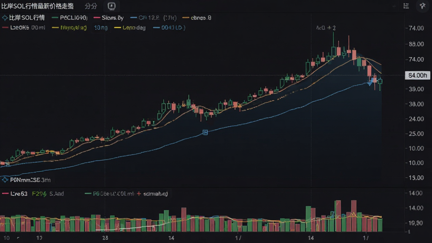The width and height of the screenshot is (432, 243).
Task: Click the 25.00 price axis label
Action: pos(416,134)
